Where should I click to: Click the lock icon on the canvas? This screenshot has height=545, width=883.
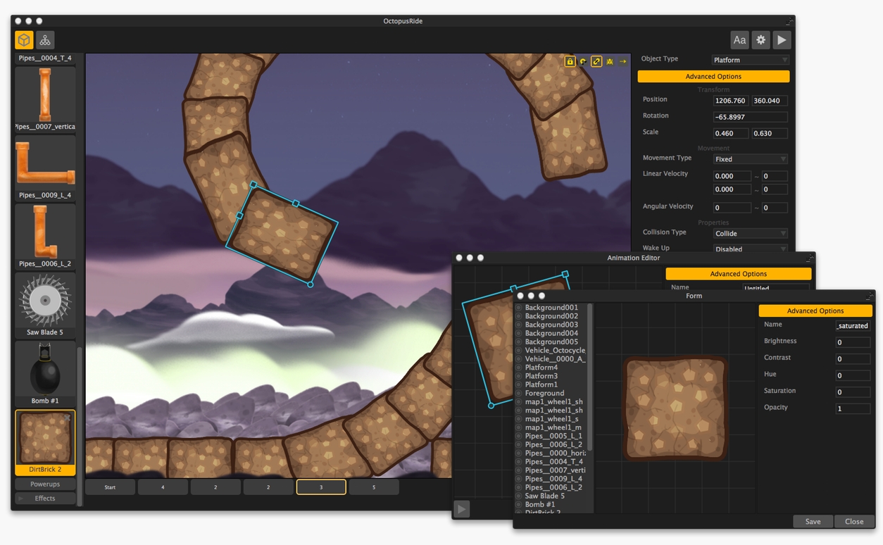570,62
